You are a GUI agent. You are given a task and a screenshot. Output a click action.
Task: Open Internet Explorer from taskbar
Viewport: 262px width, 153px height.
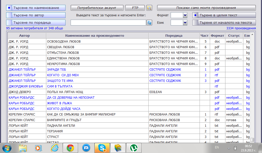tap(54, 148)
